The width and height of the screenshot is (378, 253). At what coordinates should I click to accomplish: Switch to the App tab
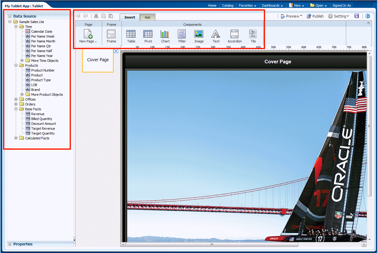(x=148, y=17)
